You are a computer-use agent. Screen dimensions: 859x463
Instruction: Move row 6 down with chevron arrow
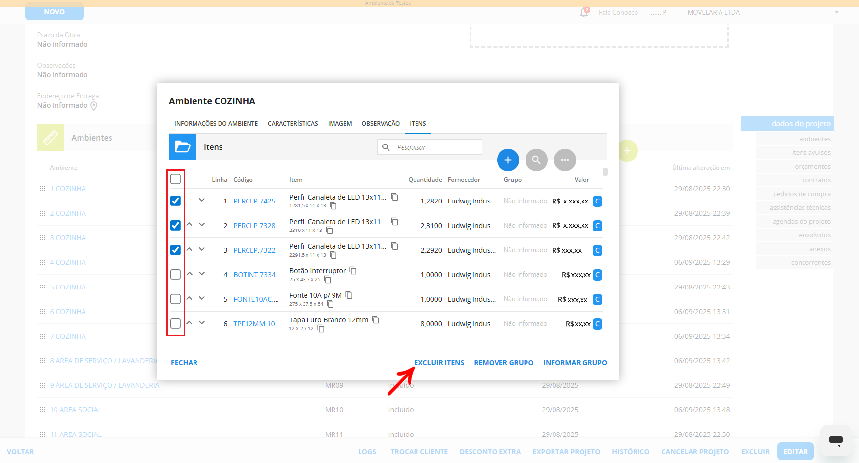202,323
